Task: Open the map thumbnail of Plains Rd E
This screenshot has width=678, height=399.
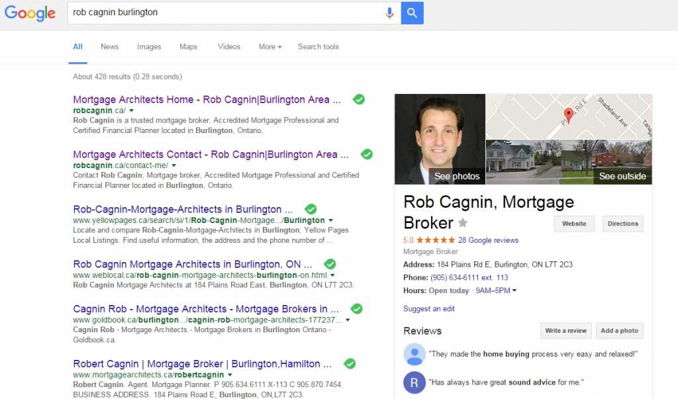Action: [x=569, y=116]
